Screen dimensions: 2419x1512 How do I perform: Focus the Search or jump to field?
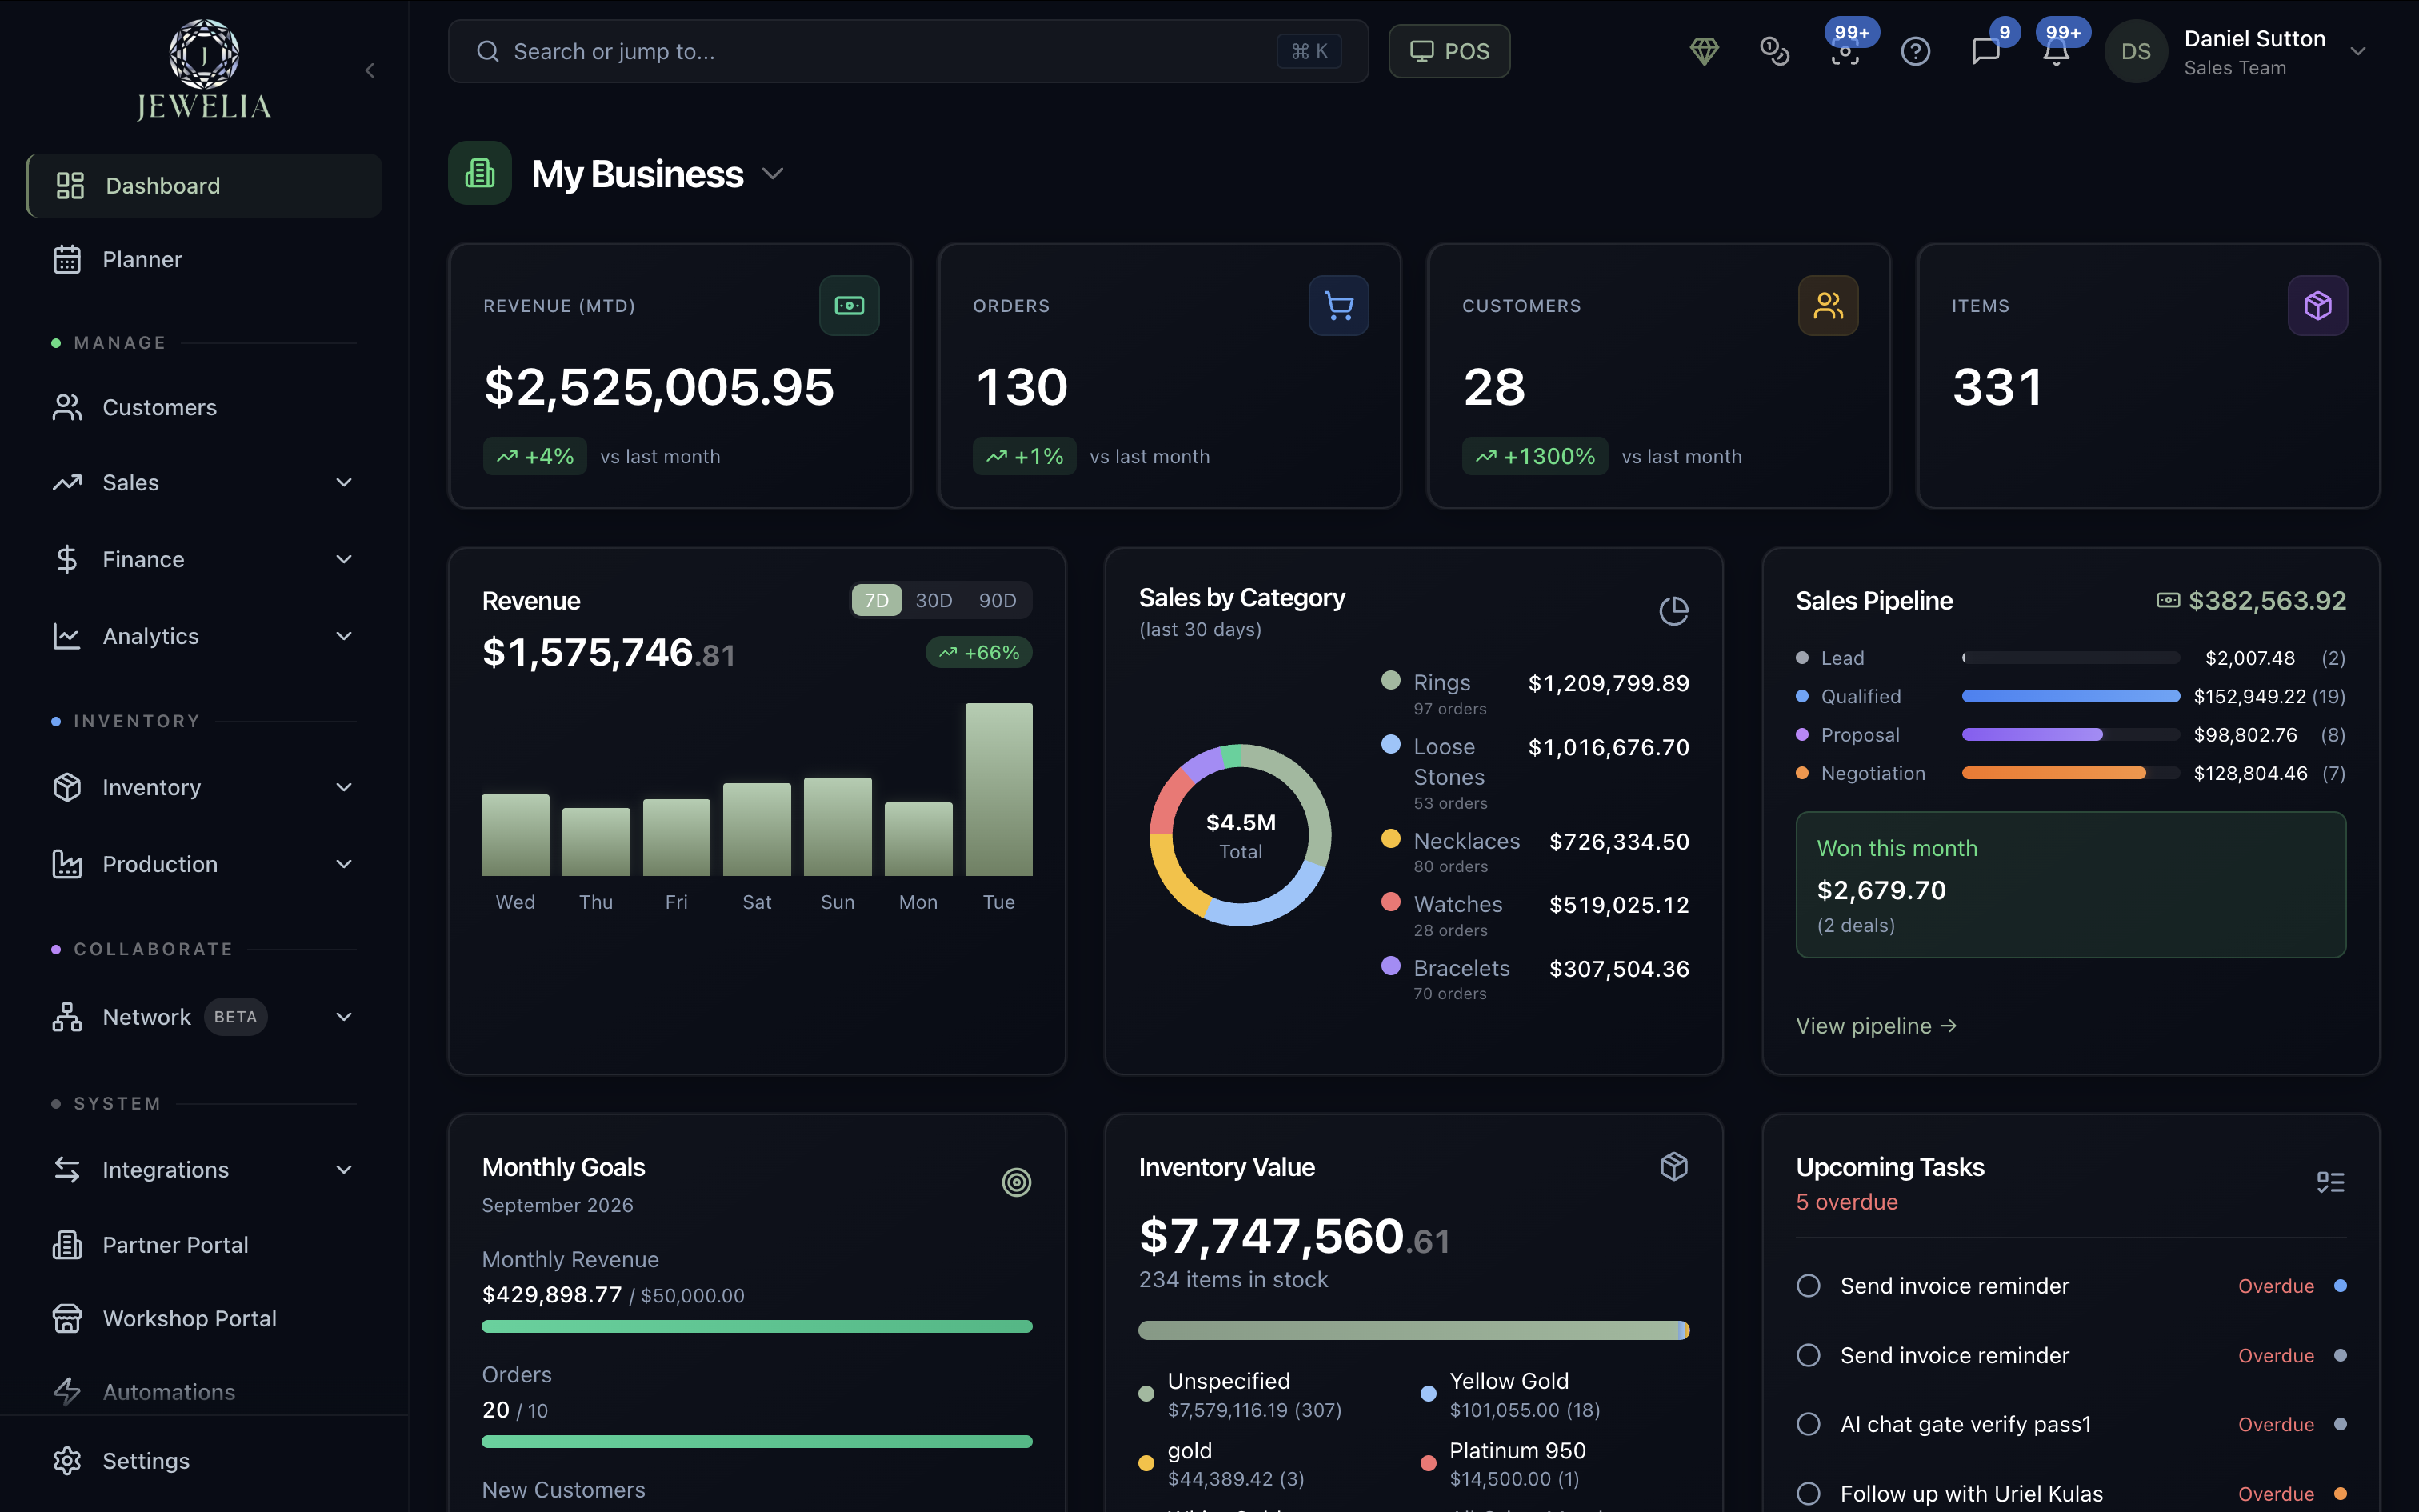(908, 51)
